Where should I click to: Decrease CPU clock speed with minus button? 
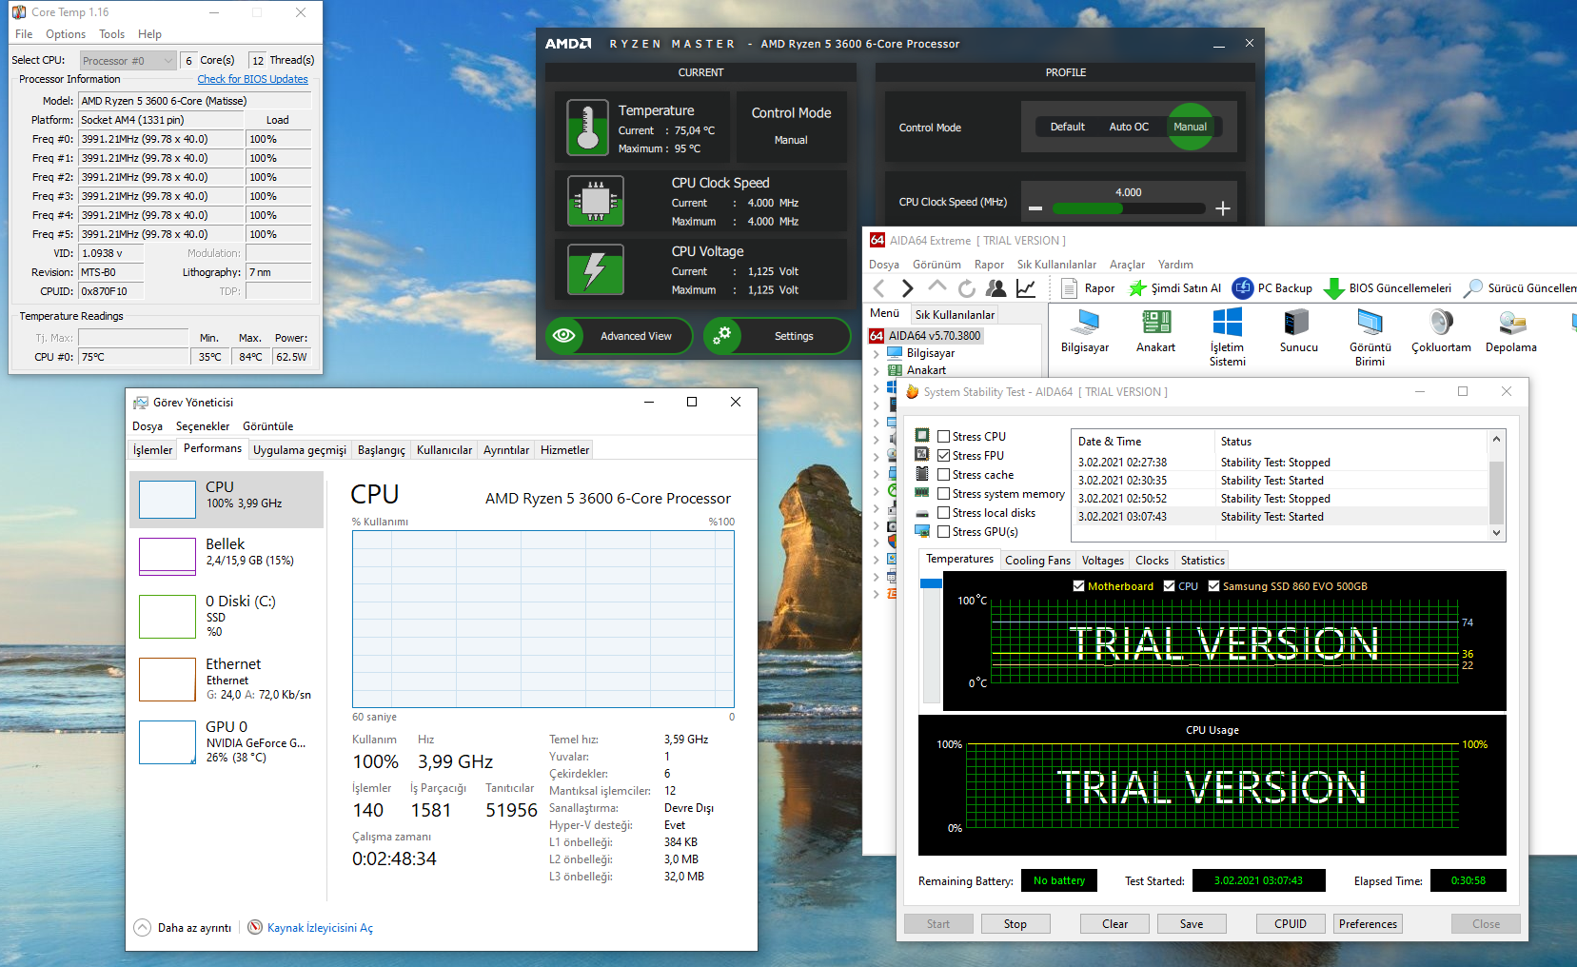click(x=1035, y=208)
